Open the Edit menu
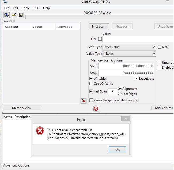The height and width of the screenshot is (170, 174). (16, 8)
